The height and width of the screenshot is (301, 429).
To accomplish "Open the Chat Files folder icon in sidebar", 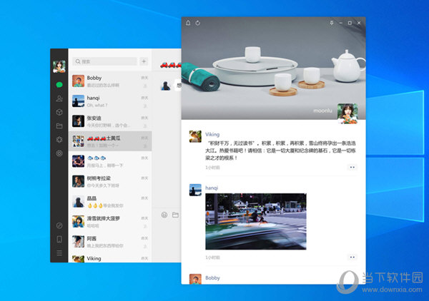I will (59, 126).
